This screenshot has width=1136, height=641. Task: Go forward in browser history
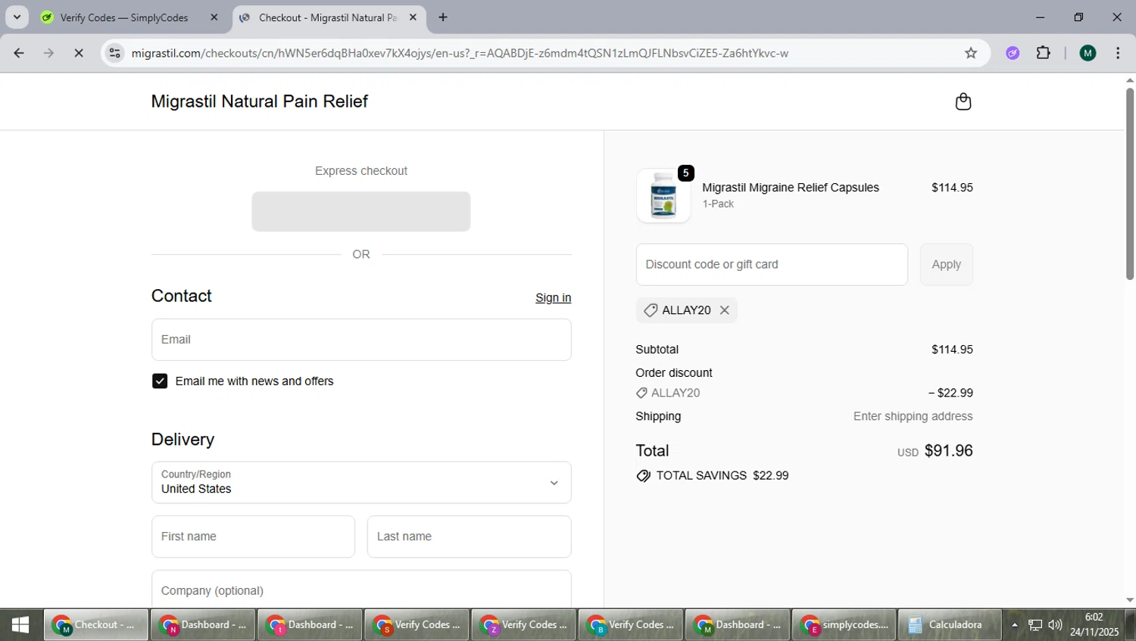[48, 53]
